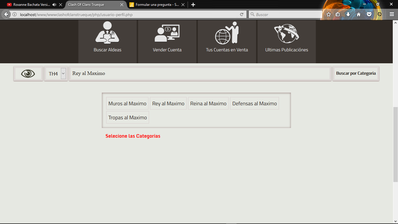Focus the Rey al Maximo text field

pyautogui.click(x=200, y=73)
